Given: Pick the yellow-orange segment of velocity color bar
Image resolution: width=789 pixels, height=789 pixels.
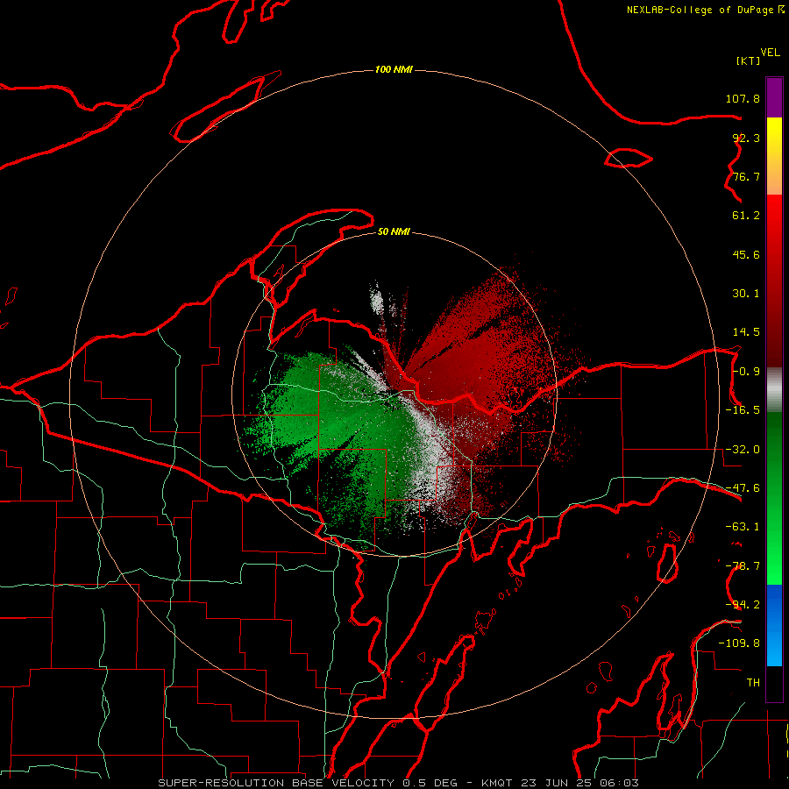Looking at the screenshot, I should [x=774, y=156].
